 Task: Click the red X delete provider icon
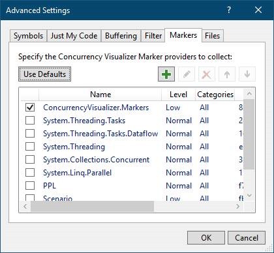point(207,74)
